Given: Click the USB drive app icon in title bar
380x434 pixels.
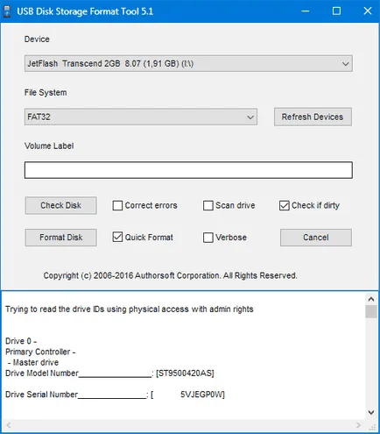Looking at the screenshot, I should coord(7,11).
